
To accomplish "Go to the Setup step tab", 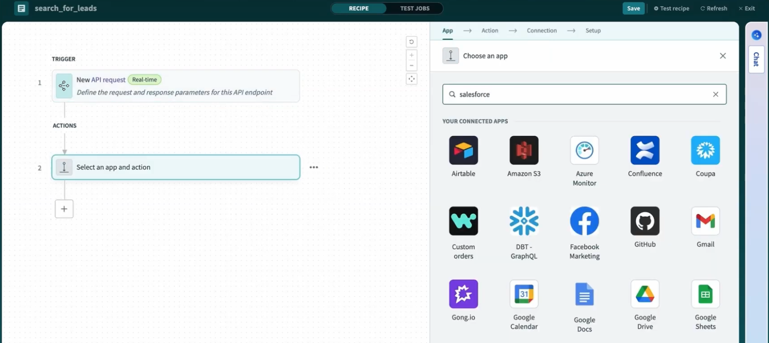I will point(593,30).
